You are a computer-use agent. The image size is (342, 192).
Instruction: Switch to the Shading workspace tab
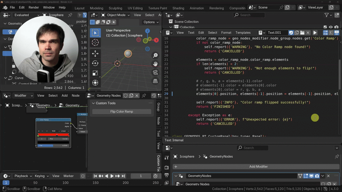pyautogui.click(x=178, y=8)
